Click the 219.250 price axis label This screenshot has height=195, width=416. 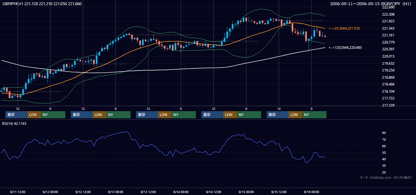(x=388, y=70)
